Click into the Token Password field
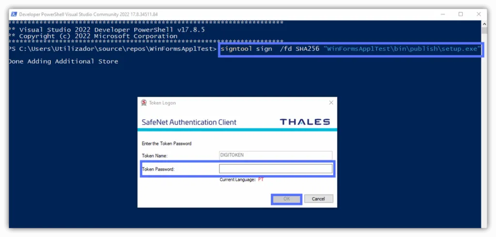 click(276, 169)
